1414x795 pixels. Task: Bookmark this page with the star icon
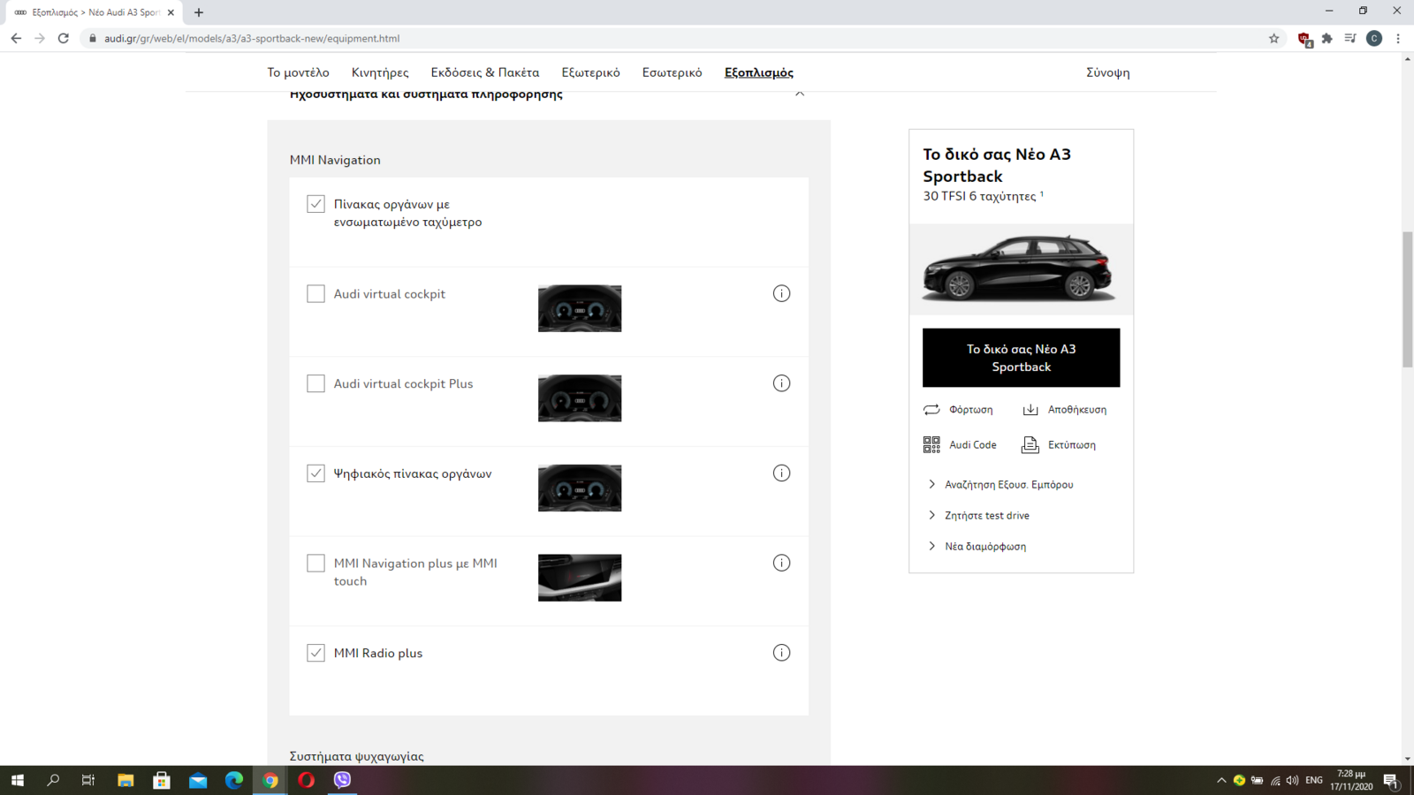coord(1273,38)
